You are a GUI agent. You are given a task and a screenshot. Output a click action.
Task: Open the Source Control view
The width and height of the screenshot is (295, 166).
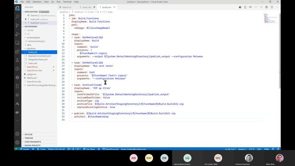[18, 25]
